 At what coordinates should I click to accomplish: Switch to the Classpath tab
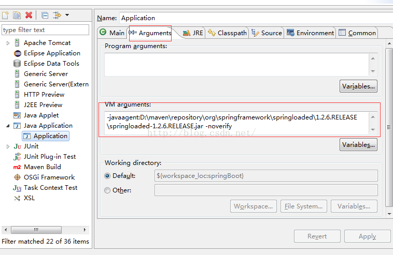tap(227, 33)
